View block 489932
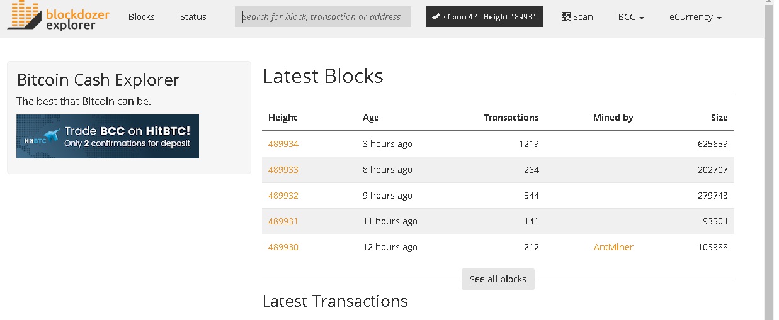 pyautogui.click(x=283, y=196)
